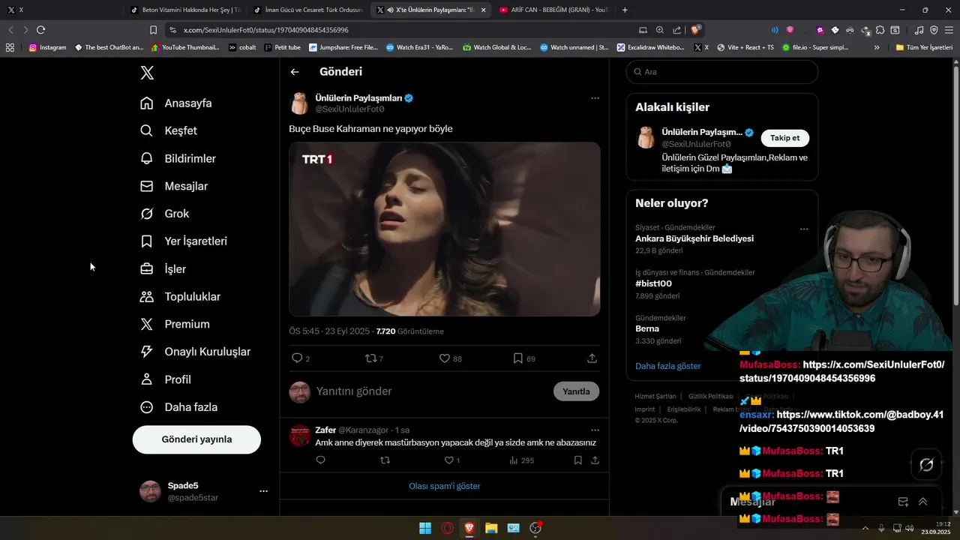The image size is (960, 540).
Task: Open more options on Zafer's reply
Action: pyautogui.click(x=595, y=430)
